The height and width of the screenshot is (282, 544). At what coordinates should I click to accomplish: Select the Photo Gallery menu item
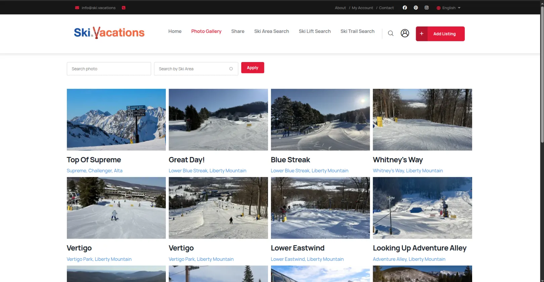click(x=206, y=31)
